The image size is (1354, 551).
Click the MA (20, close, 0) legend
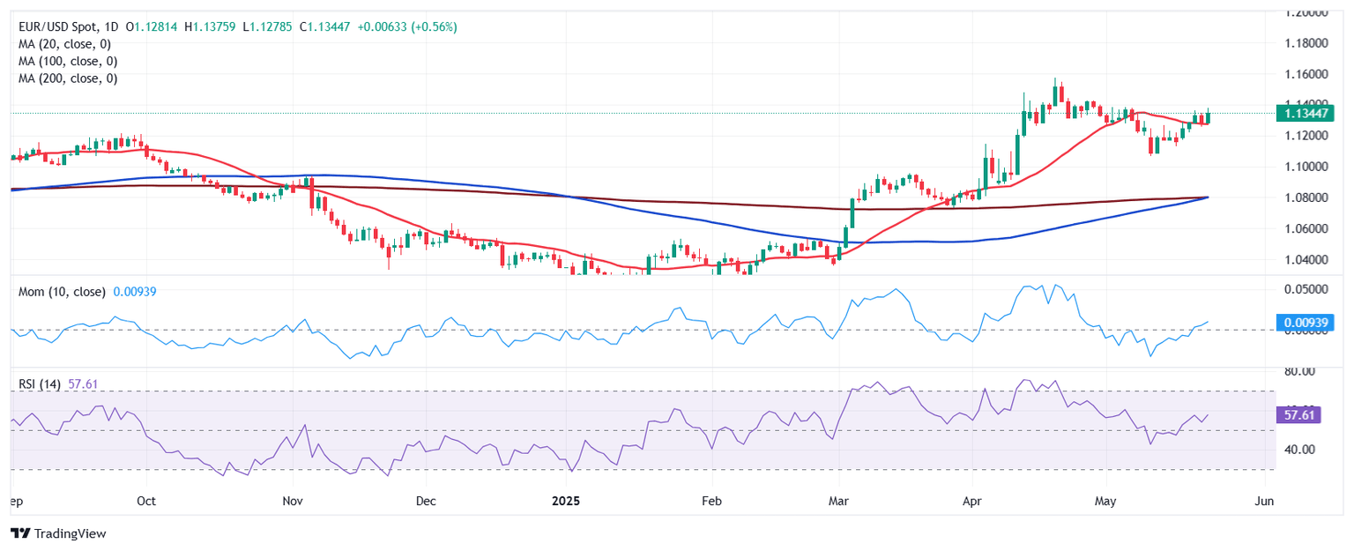tap(68, 44)
